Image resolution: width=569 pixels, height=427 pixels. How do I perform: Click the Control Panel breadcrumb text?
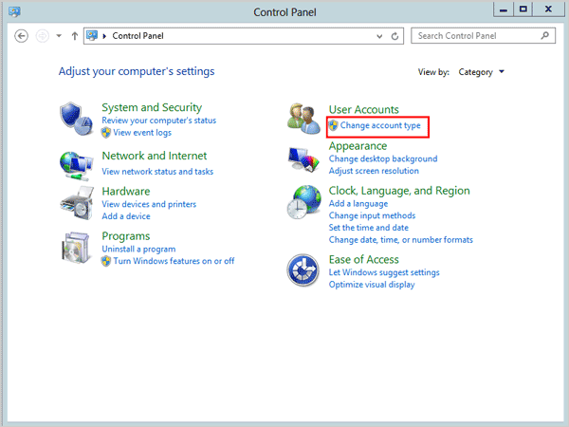[x=138, y=36]
